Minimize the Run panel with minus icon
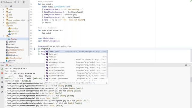192x108 pixels. pos(190,65)
